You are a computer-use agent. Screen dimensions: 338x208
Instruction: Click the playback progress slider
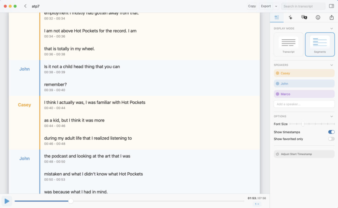point(129,201)
